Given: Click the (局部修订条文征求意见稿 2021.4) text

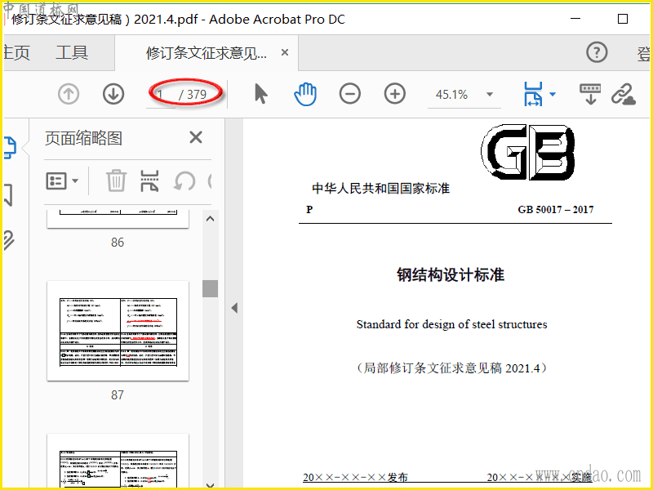Looking at the screenshot, I should (x=452, y=368).
